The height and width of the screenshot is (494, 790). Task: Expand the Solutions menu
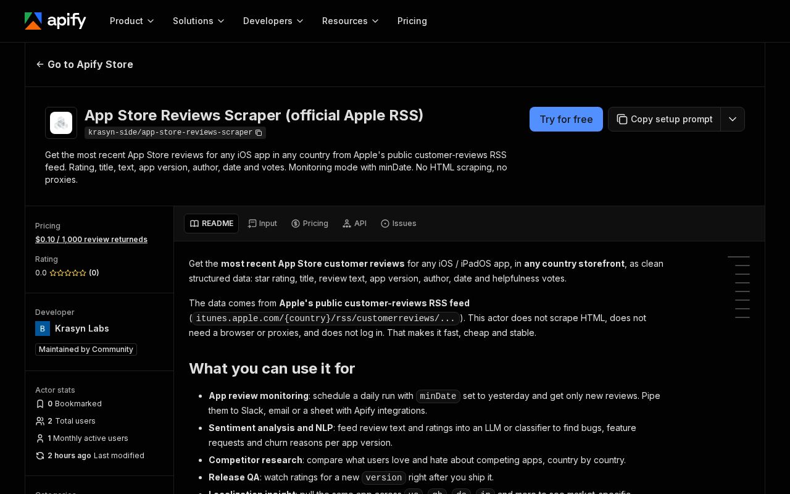pos(199,21)
